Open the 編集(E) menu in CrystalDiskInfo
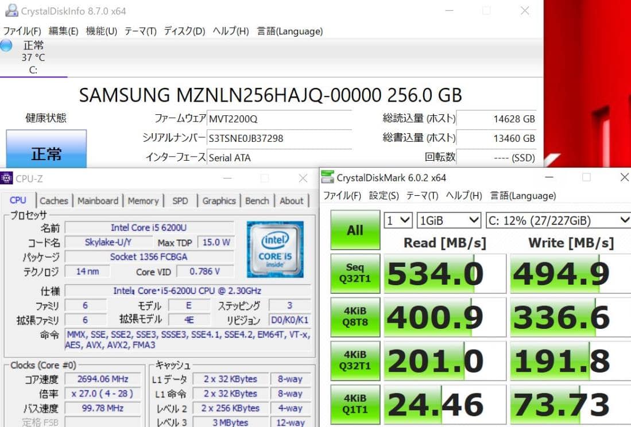This screenshot has height=427, width=631. pyautogui.click(x=64, y=31)
